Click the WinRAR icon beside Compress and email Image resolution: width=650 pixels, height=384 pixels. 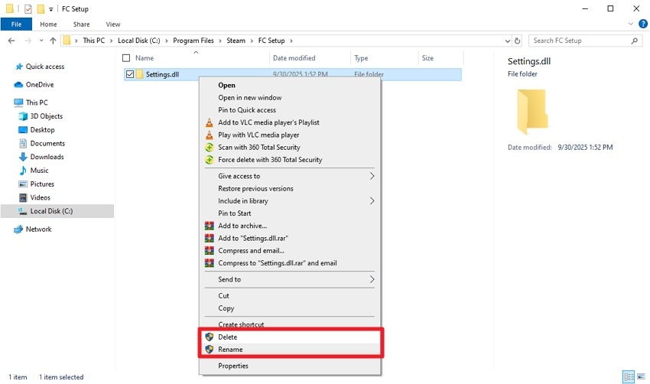(210, 250)
